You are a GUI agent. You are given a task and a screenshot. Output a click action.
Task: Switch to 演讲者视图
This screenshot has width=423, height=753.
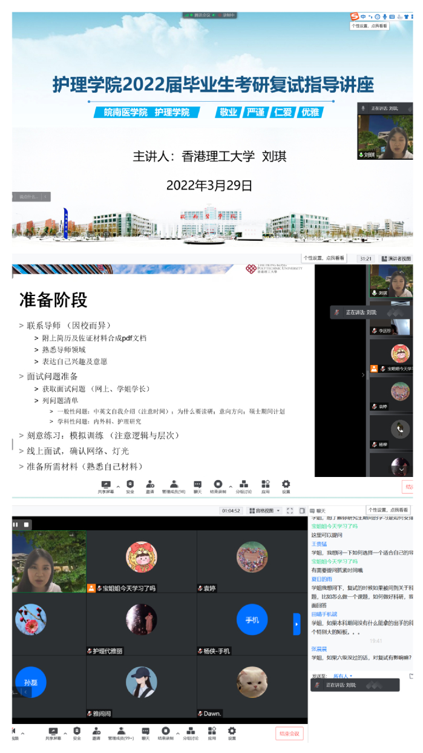coord(396,258)
